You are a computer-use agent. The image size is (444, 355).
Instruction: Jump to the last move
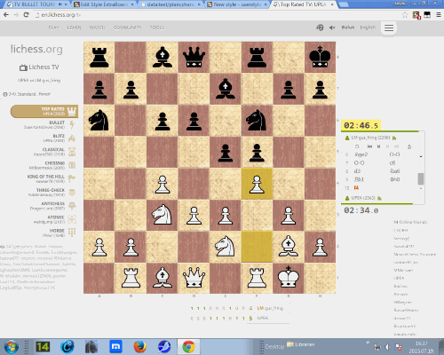click(x=397, y=146)
